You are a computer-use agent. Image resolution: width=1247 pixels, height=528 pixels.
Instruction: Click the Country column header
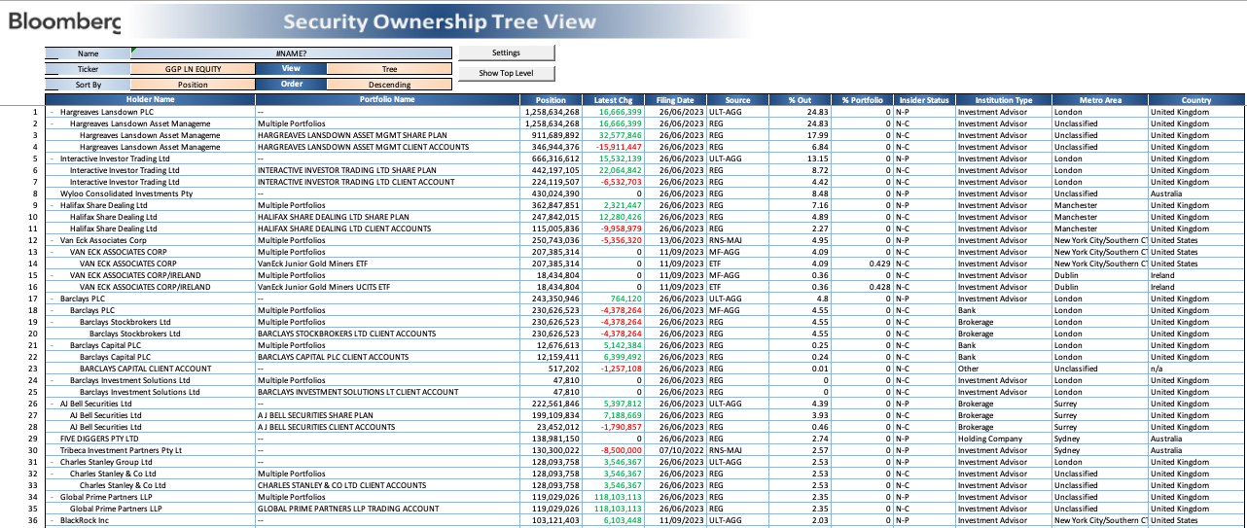pyautogui.click(x=1196, y=100)
